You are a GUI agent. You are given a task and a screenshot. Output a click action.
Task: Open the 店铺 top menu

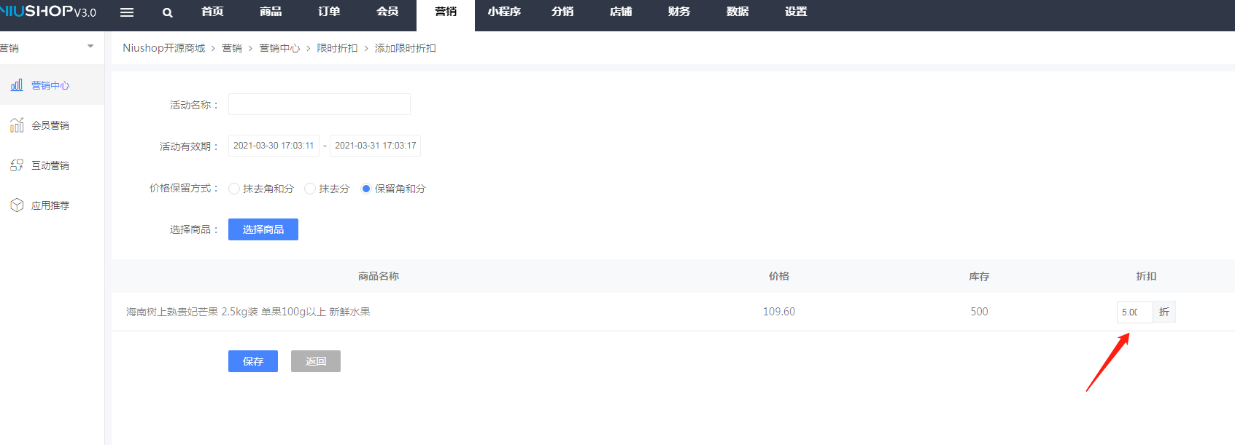click(x=621, y=12)
